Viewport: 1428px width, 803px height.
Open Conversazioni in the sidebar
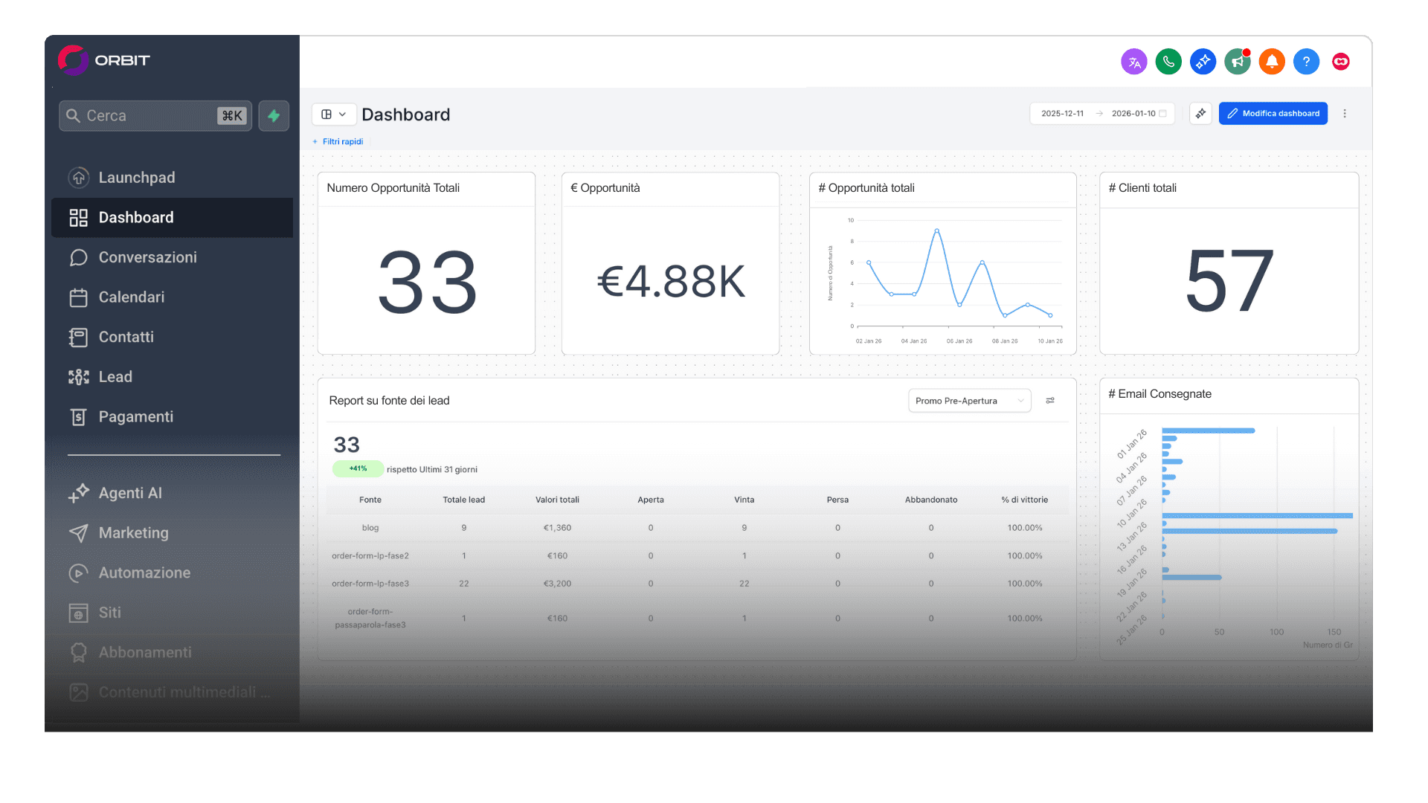click(147, 257)
